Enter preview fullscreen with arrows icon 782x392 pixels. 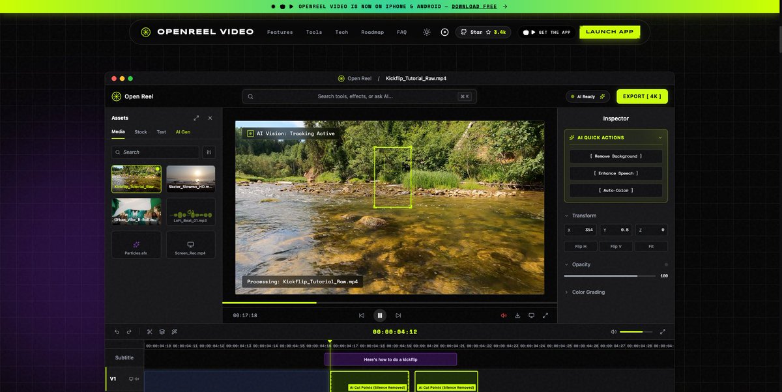tap(545, 315)
